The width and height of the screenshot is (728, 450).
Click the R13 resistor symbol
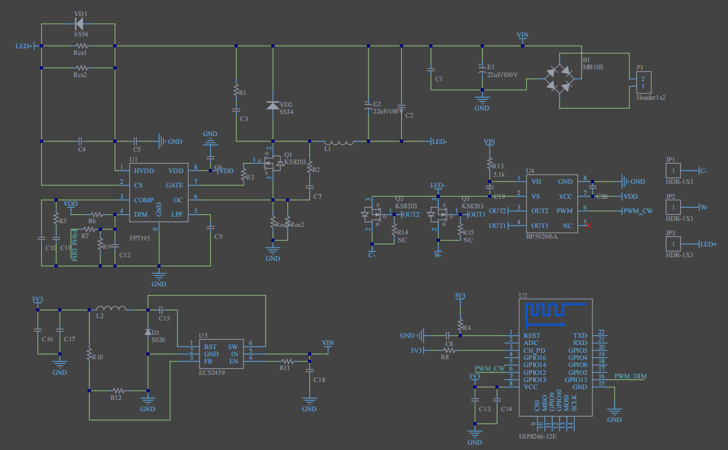click(489, 163)
